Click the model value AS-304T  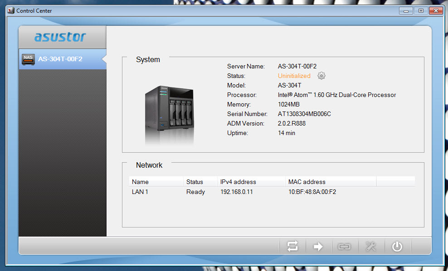click(289, 85)
